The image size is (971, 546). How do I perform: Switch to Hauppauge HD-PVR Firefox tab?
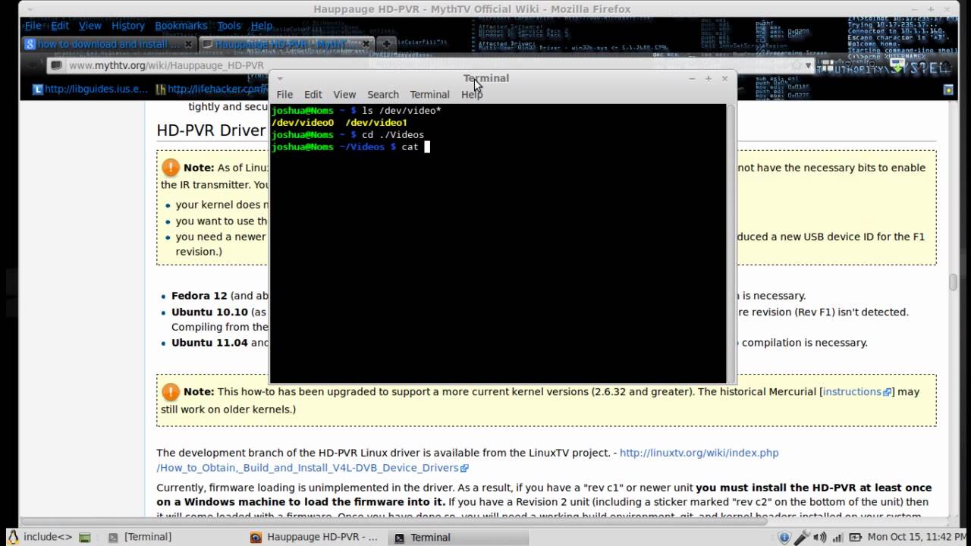click(286, 44)
